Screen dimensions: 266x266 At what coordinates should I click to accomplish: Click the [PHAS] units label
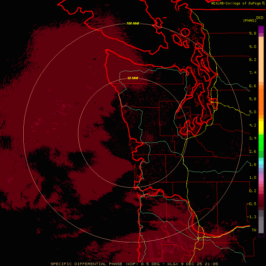(x=250, y=21)
